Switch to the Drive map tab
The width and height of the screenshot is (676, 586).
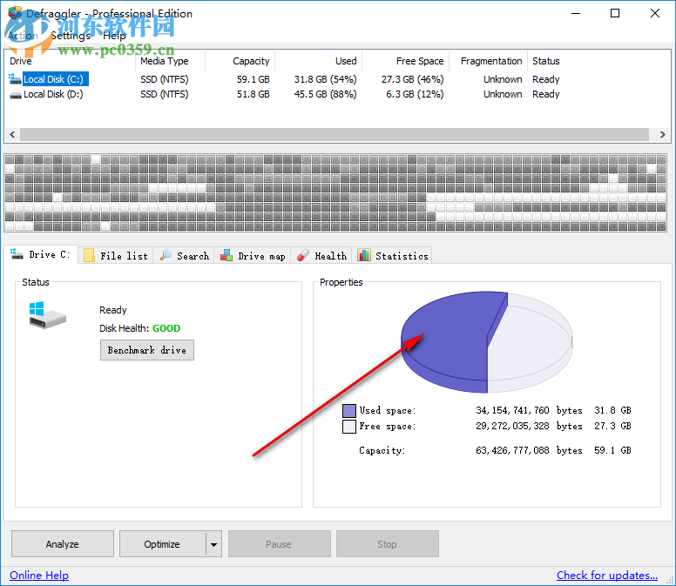pos(253,256)
